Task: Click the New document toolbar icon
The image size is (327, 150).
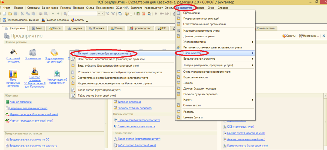Action: [x=5, y=14]
